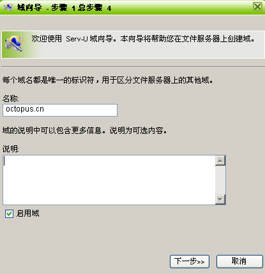The width and height of the screenshot is (265, 274).
Task: Focus the 名称 field containing octopus.cn
Action: pyautogui.click(x=60, y=110)
